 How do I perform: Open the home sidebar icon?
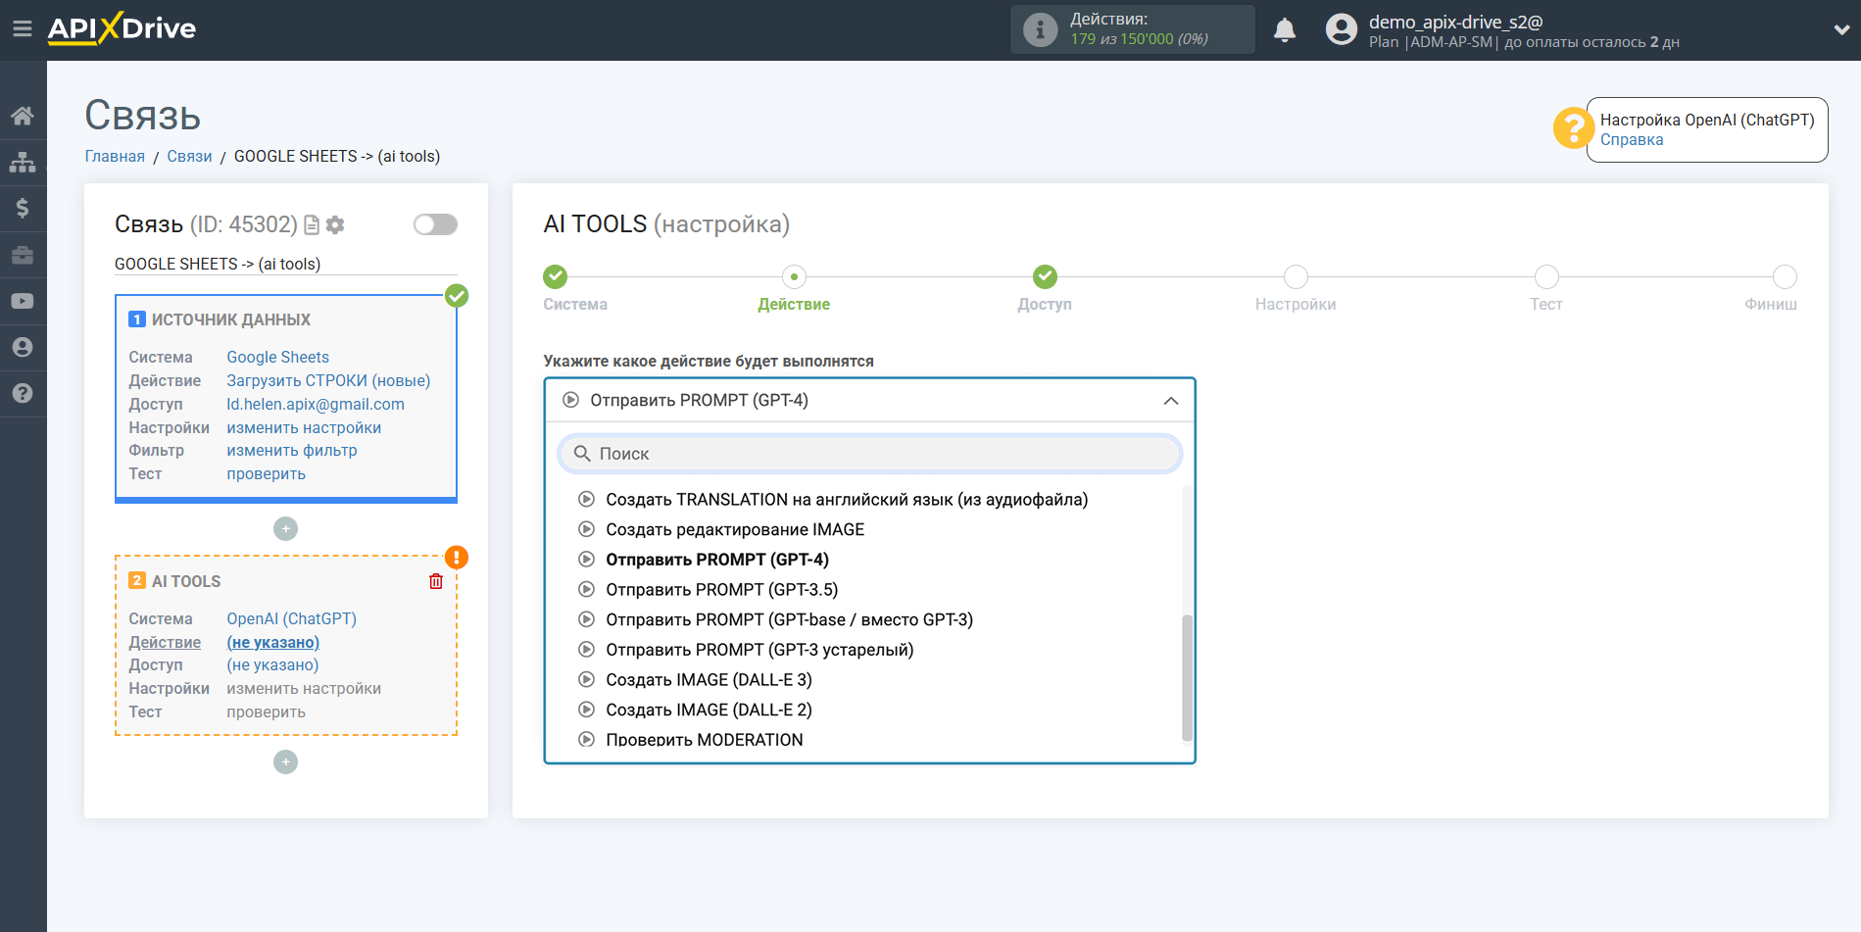pyautogui.click(x=23, y=116)
